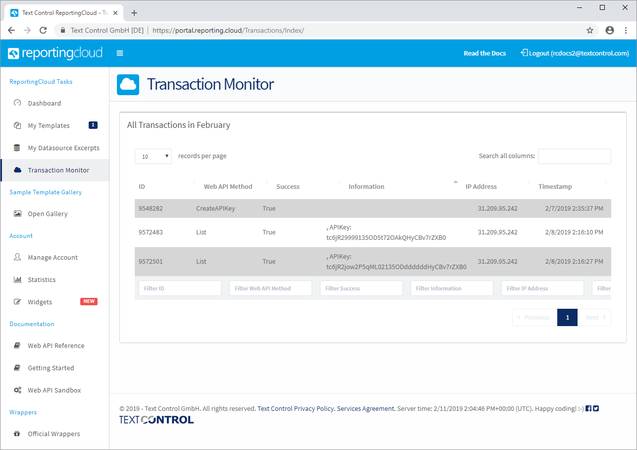Click the NEW badge next to Widgets
Screen dimensions: 637x450
pos(89,301)
